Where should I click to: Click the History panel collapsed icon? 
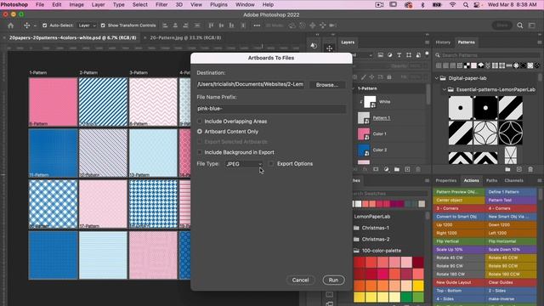coord(314,46)
